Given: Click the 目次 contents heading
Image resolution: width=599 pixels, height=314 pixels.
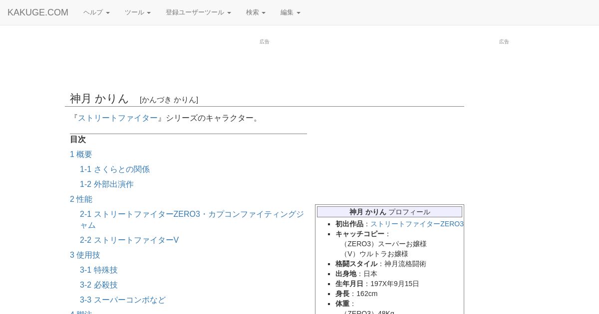Looking at the screenshot, I should [x=78, y=140].
